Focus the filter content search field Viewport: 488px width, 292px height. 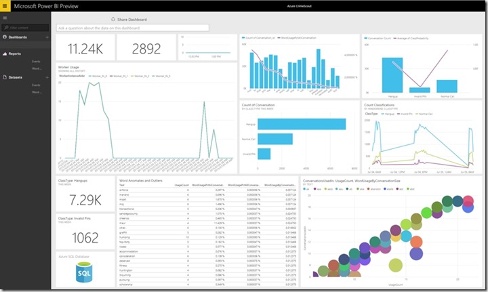click(26, 28)
